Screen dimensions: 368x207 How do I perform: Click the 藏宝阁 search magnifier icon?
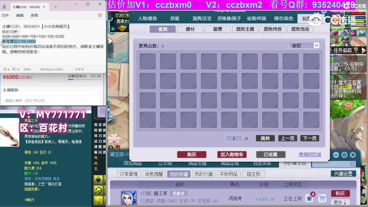[x=352, y=164]
